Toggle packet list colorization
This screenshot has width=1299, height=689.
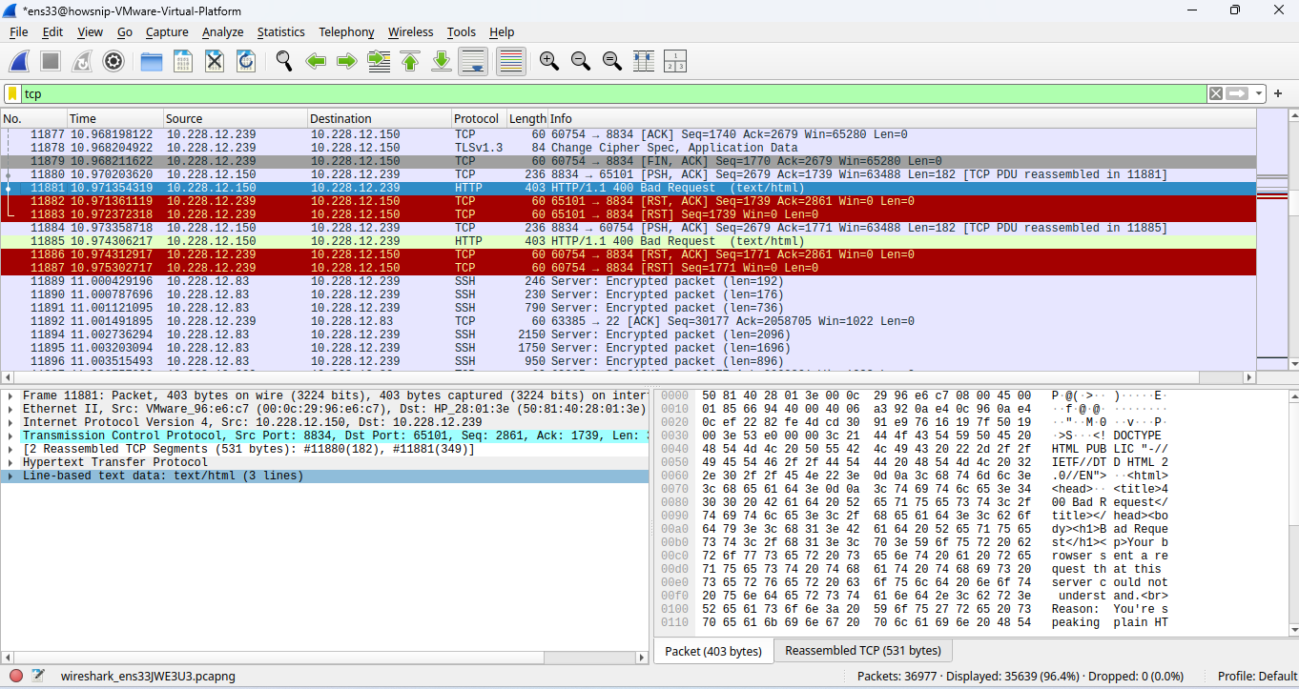click(511, 62)
